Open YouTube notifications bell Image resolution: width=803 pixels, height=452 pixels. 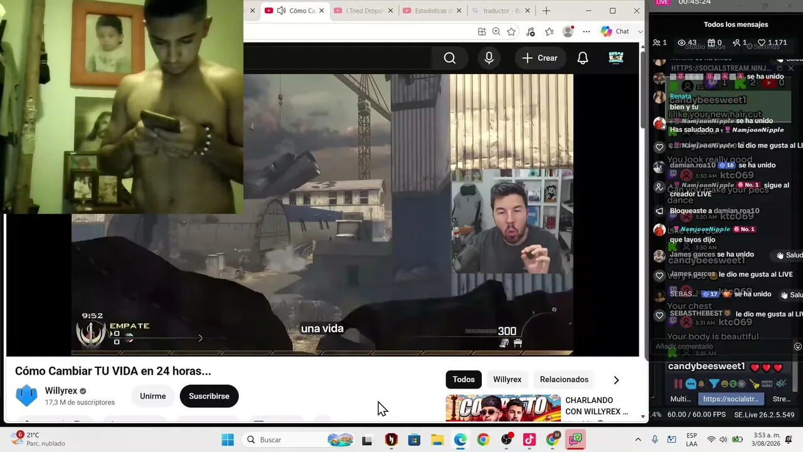tap(583, 58)
